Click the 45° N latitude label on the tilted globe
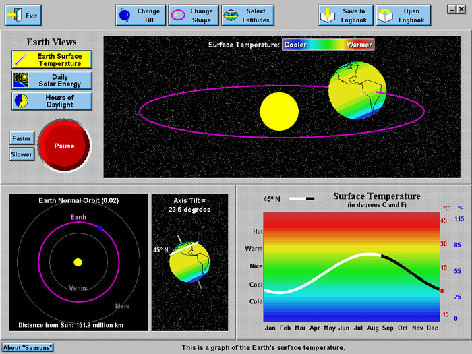The height and width of the screenshot is (354, 472). click(x=160, y=250)
